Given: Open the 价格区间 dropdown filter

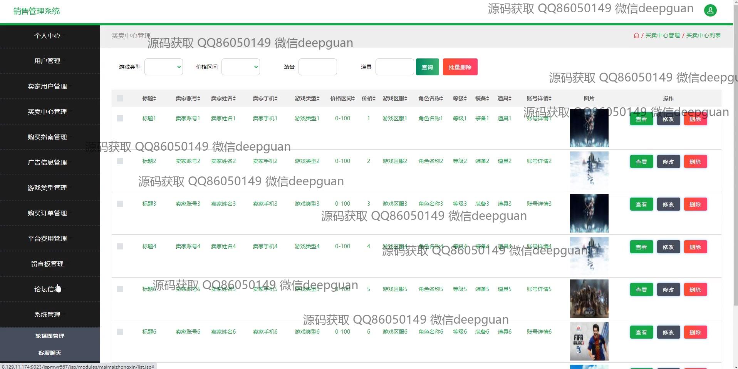Looking at the screenshot, I should pos(241,67).
